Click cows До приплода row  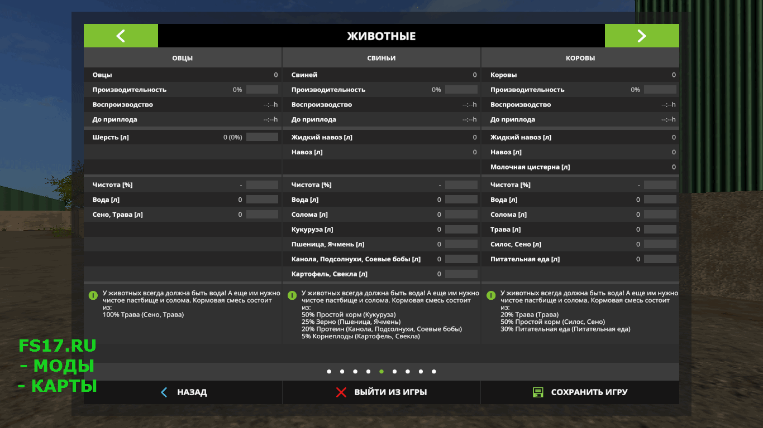[580, 120]
